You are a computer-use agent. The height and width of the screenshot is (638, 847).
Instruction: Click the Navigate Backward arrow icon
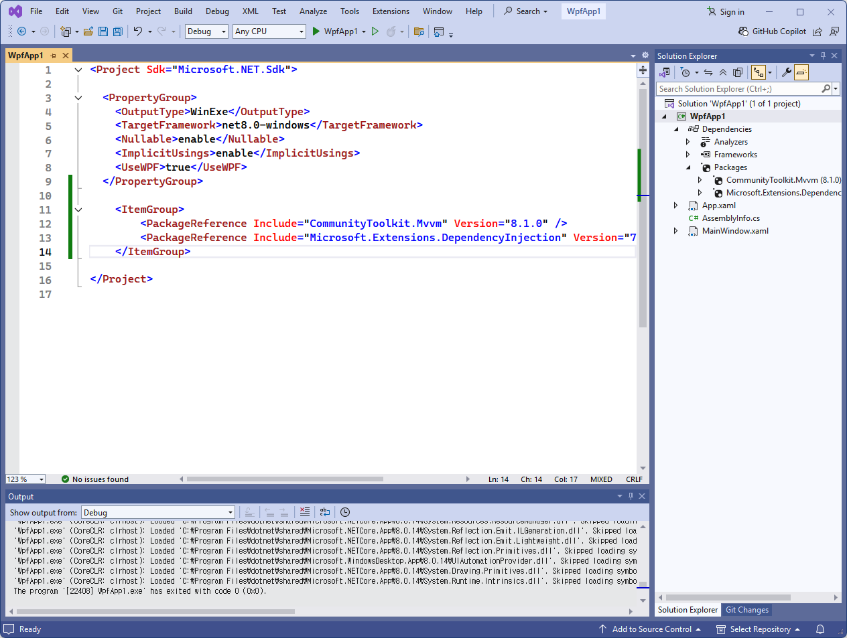[22, 31]
